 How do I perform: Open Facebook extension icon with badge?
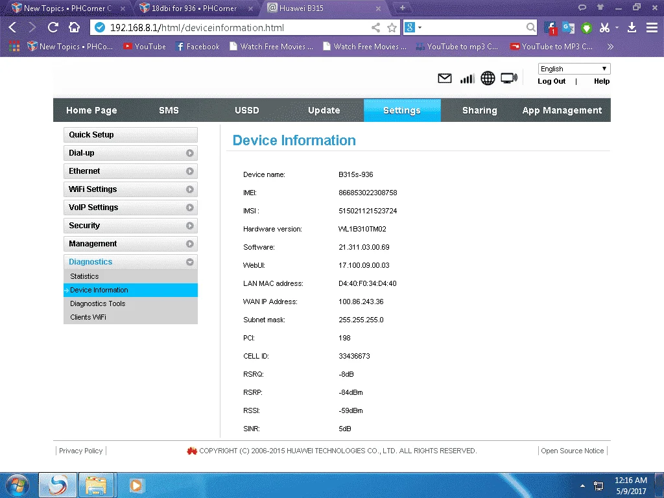click(x=550, y=28)
